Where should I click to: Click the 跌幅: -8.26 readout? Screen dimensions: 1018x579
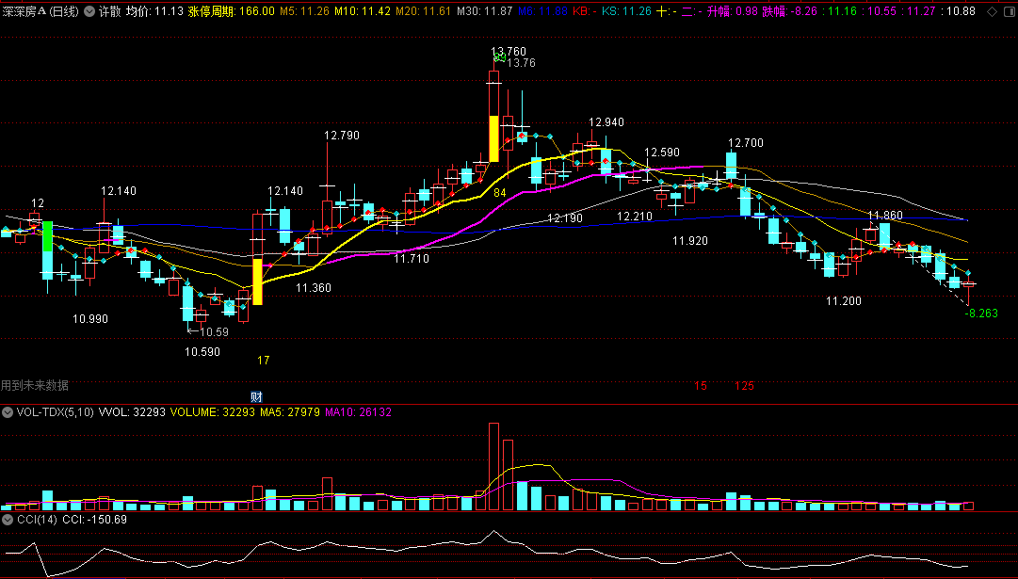pyautogui.click(x=789, y=11)
